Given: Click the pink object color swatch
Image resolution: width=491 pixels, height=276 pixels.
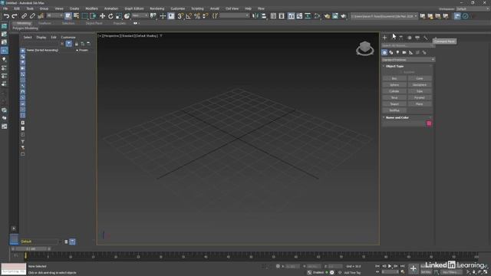Looking at the screenshot, I should coord(429,123).
